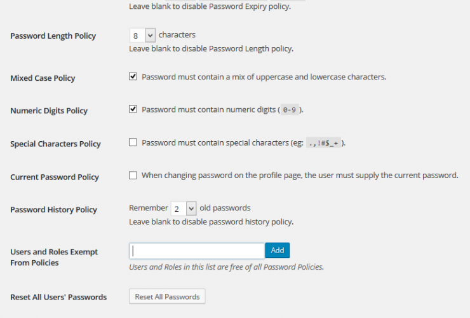Click the uppercase and lowercase characters label

point(264,77)
